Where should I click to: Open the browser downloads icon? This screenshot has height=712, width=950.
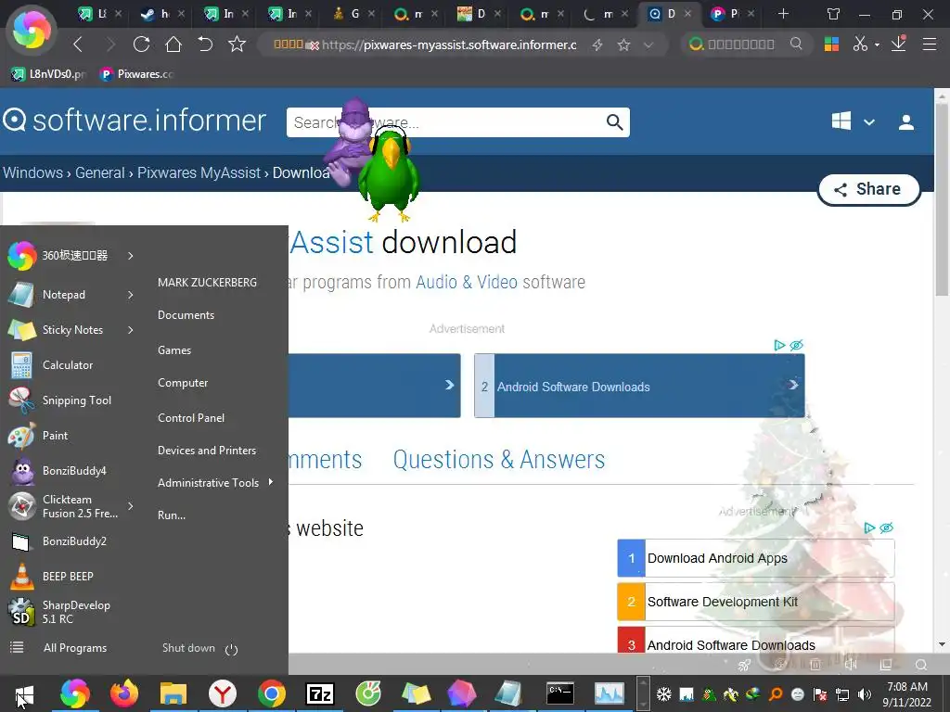pyautogui.click(x=898, y=44)
